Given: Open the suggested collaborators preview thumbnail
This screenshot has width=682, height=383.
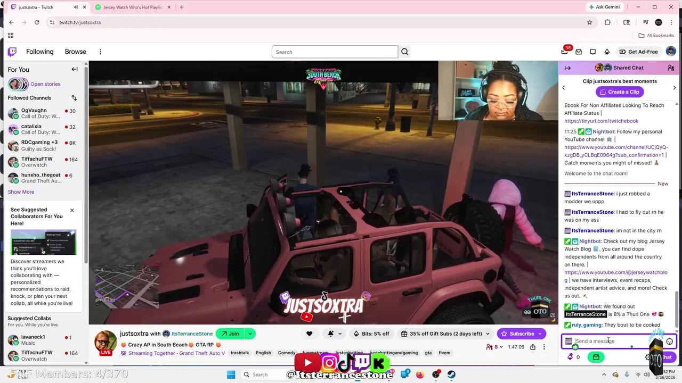Looking at the screenshot, I should tap(43, 243).
